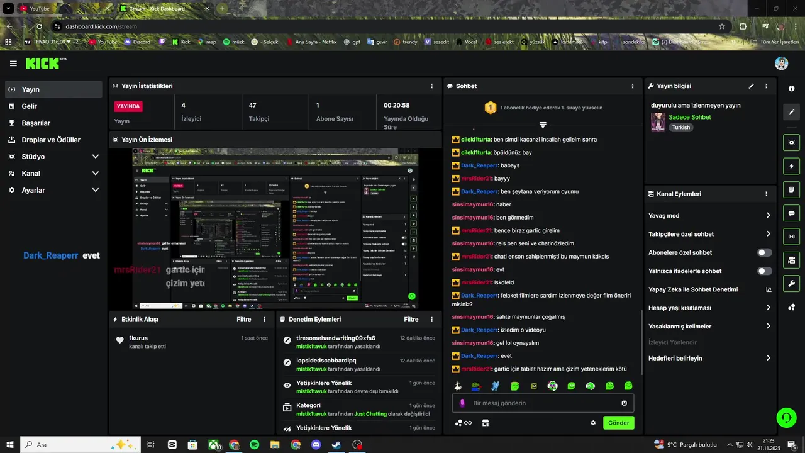The height and width of the screenshot is (453, 805).
Task: Open the three-dot menu of Sohbet panel
Action: tap(633, 86)
